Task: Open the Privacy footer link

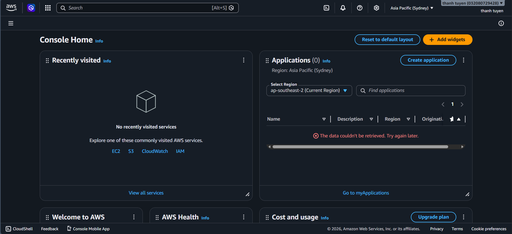Action: [x=437, y=229]
